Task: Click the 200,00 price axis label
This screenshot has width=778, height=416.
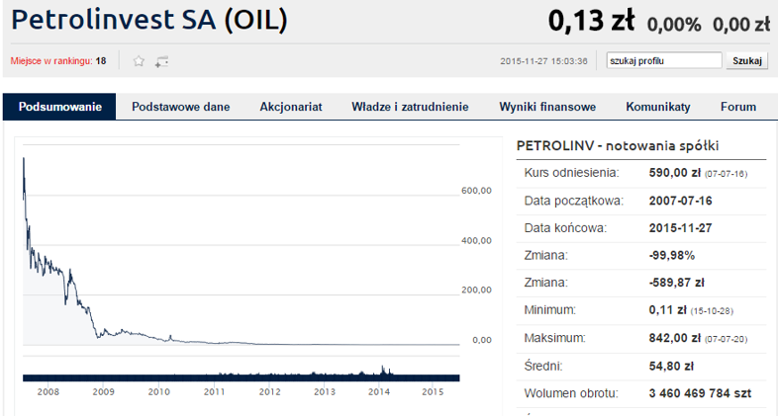Action: point(476,291)
